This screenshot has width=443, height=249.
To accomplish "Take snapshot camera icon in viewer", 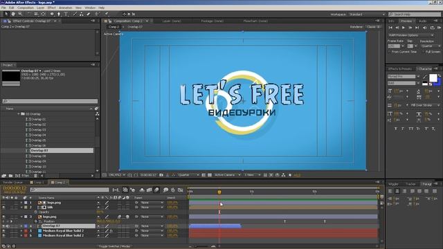I will click(161, 175).
